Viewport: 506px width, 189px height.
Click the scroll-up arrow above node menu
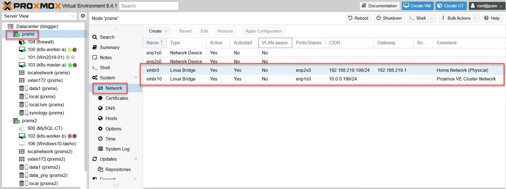(x=116, y=29)
